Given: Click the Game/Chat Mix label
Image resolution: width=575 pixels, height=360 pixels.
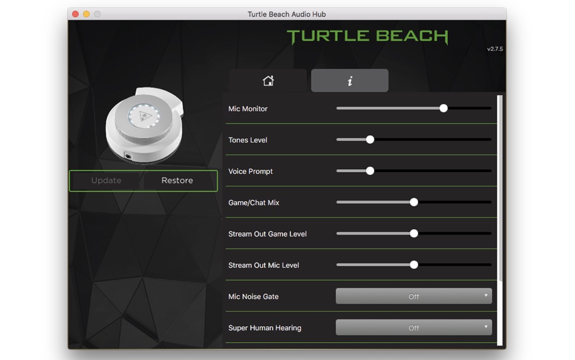Looking at the screenshot, I should click(x=254, y=203).
